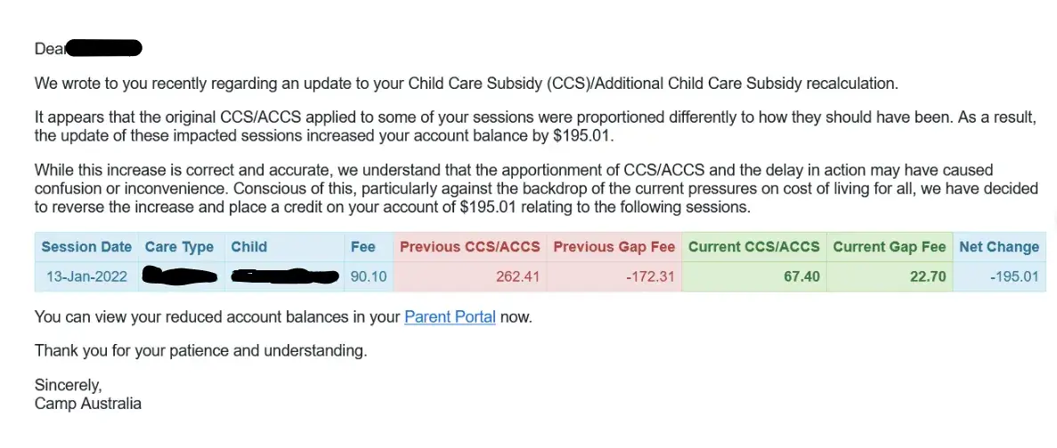The image size is (1057, 448).
Task: Select the 22.70 current gap fee cell
Action: click(926, 277)
